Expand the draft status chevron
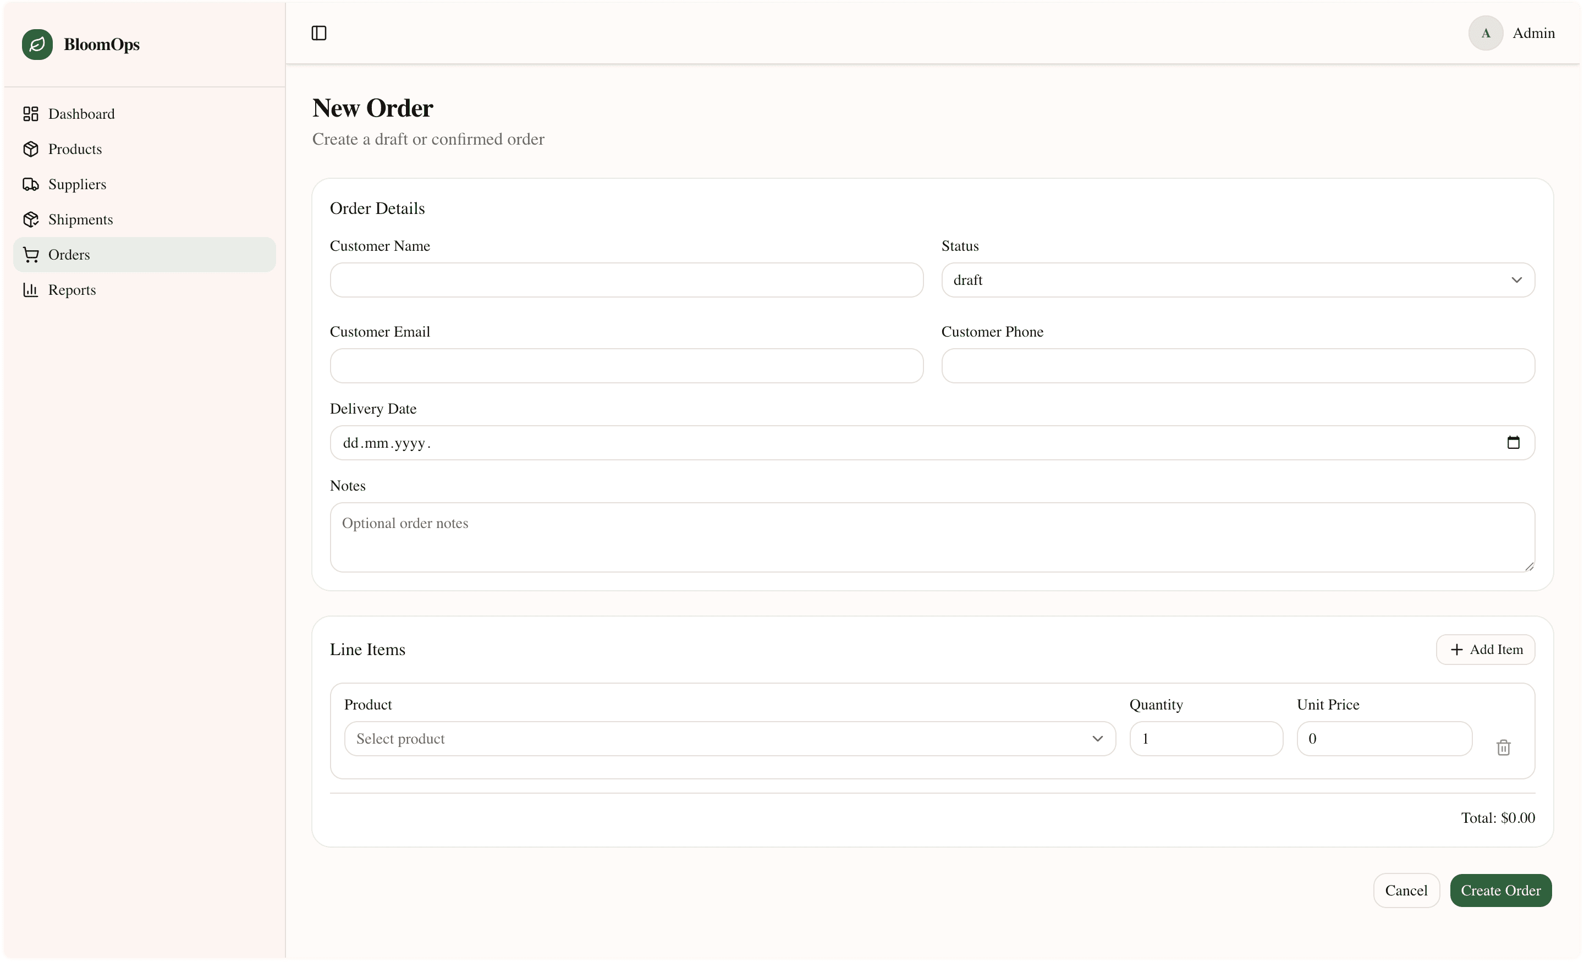1584x962 pixels. tap(1517, 280)
